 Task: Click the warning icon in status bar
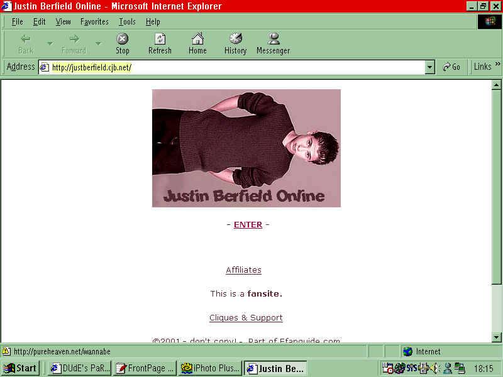(6, 352)
